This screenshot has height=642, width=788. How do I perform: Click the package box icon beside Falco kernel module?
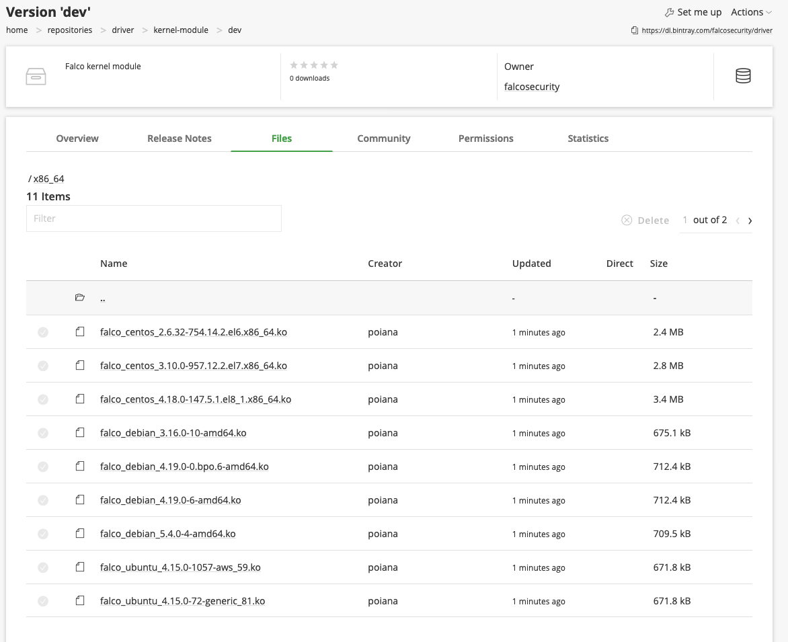click(x=36, y=77)
